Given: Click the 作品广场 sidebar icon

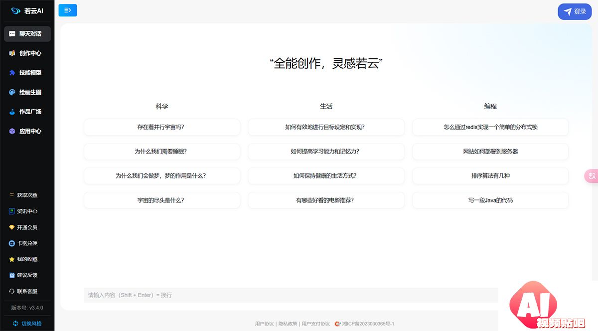Looking at the screenshot, I should [12, 112].
